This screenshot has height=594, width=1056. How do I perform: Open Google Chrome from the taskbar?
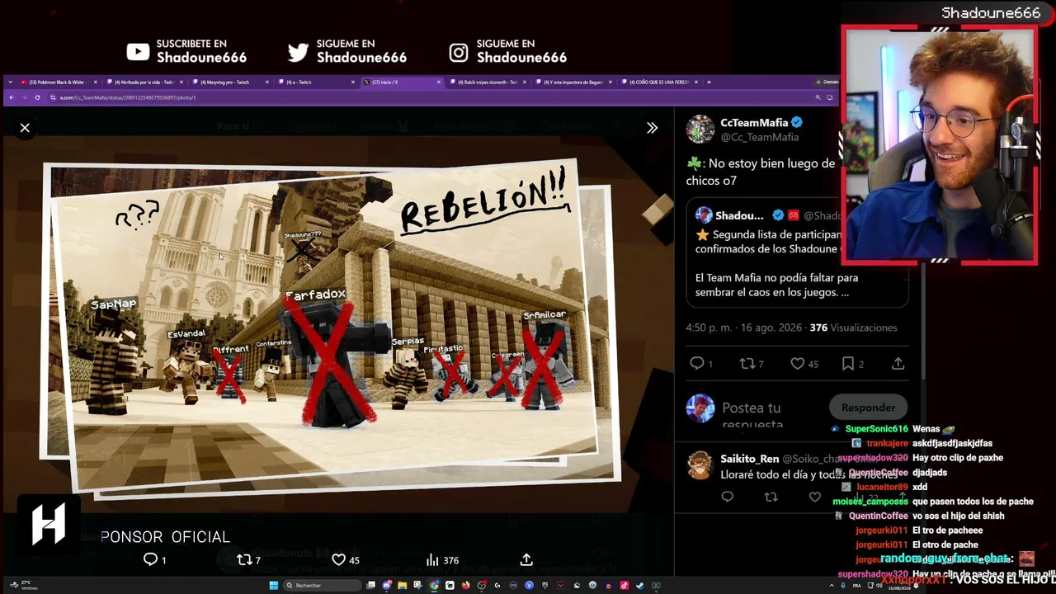click(x=434, y=586)
